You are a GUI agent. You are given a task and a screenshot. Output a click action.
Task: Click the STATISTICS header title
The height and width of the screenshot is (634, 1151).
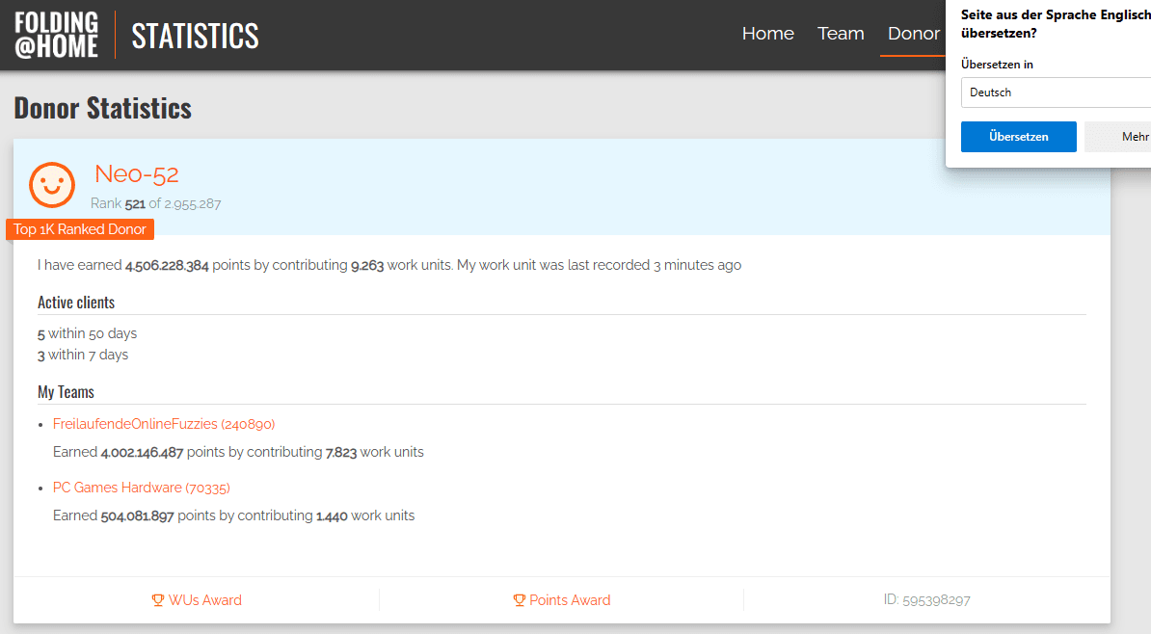click(196, 36)
